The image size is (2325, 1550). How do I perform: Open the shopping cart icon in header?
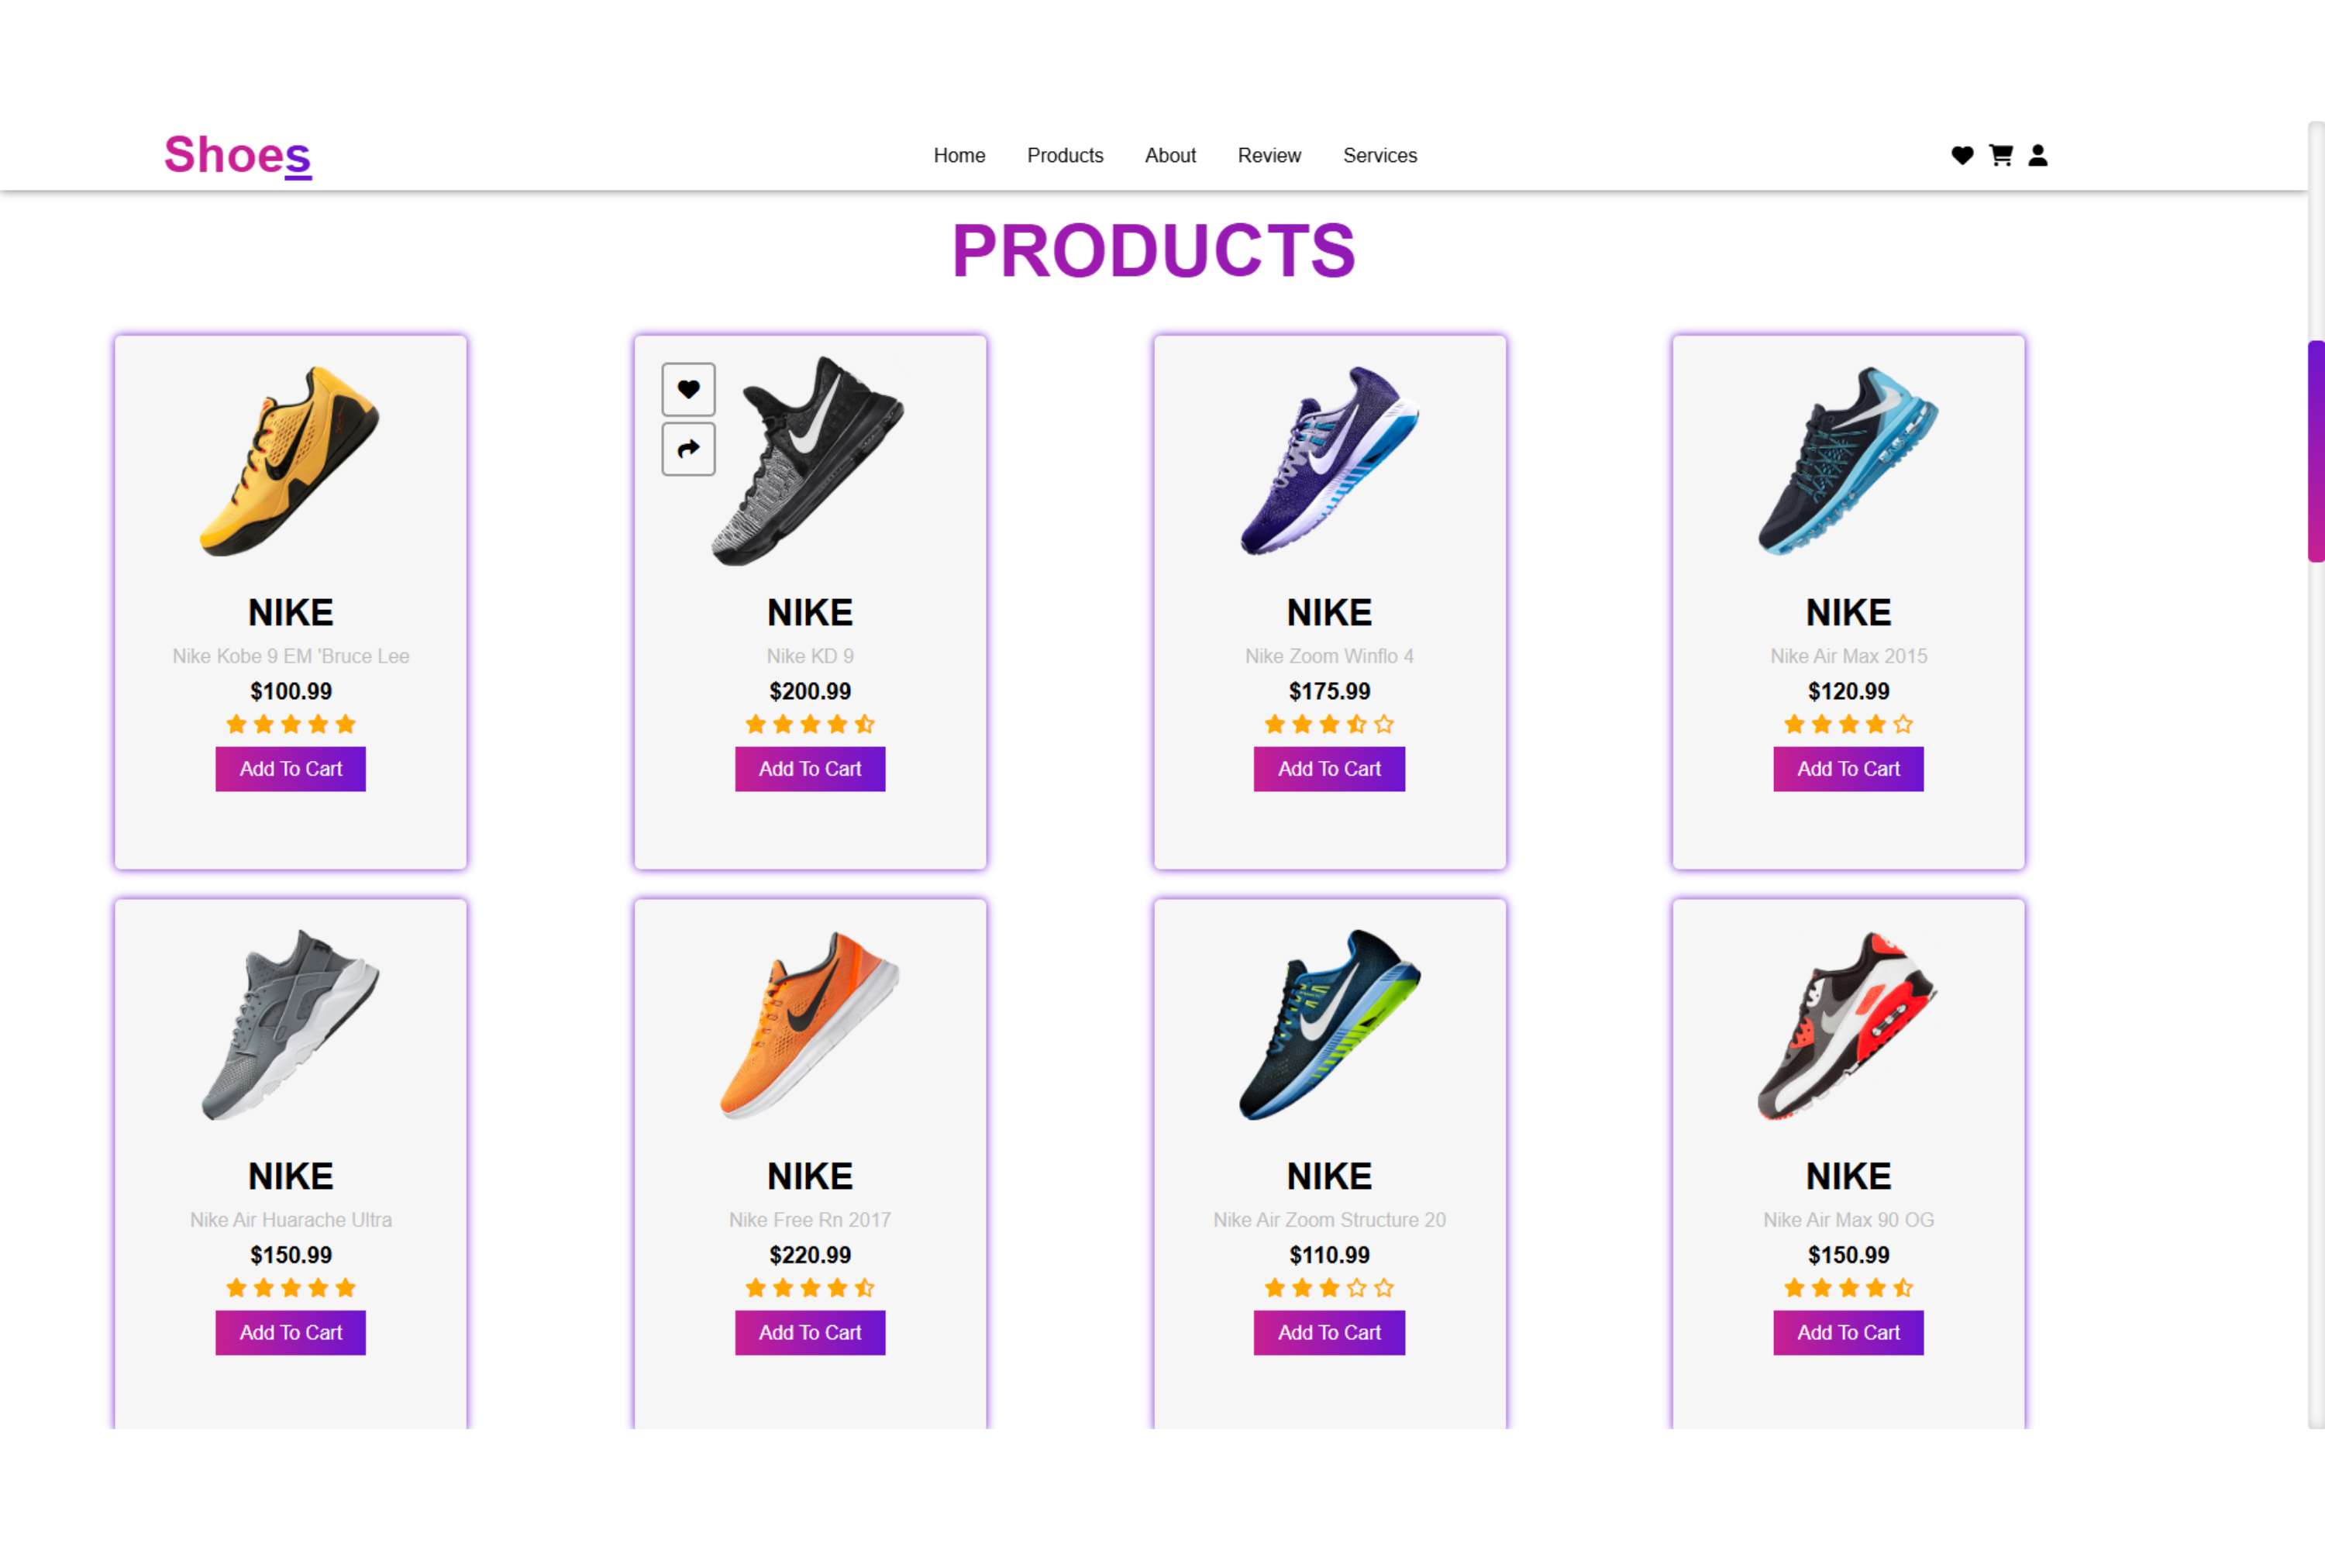coord(2001,155)
